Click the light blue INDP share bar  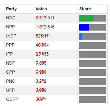click(x=80, y=36)
